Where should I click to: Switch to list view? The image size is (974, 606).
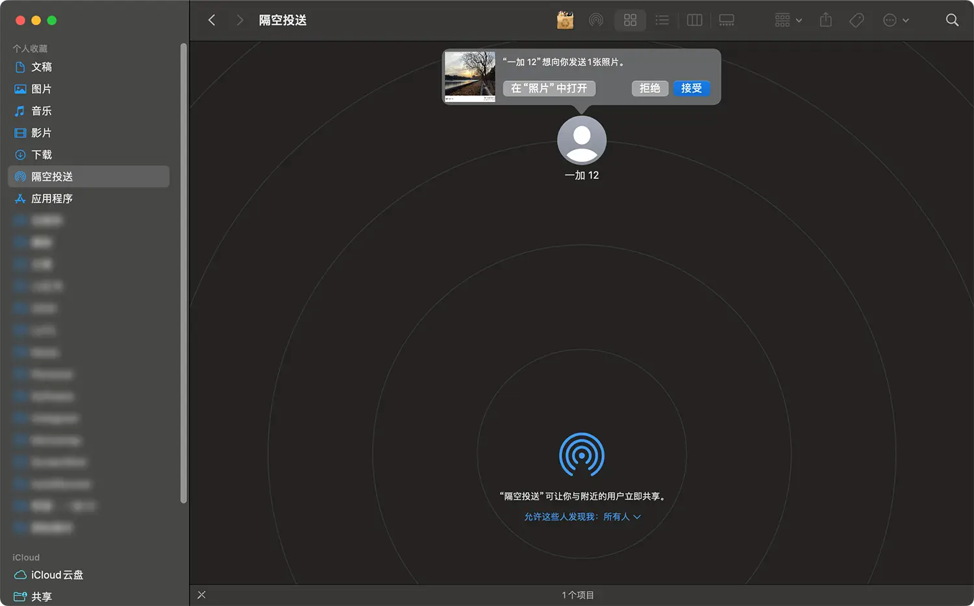click(x=662, y=20)
